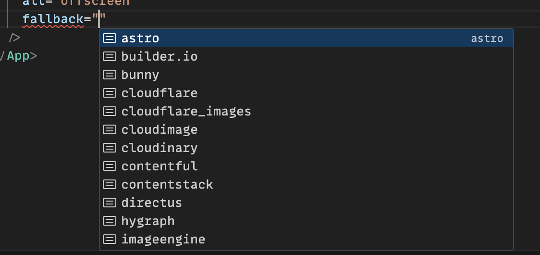
Task: Click the value icon beside builder.io
Action: (110, 57)
